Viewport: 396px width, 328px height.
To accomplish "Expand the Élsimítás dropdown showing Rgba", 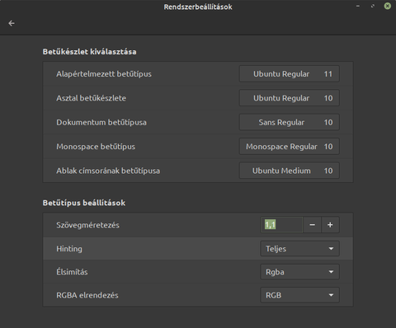I will (x=299, y=272).
